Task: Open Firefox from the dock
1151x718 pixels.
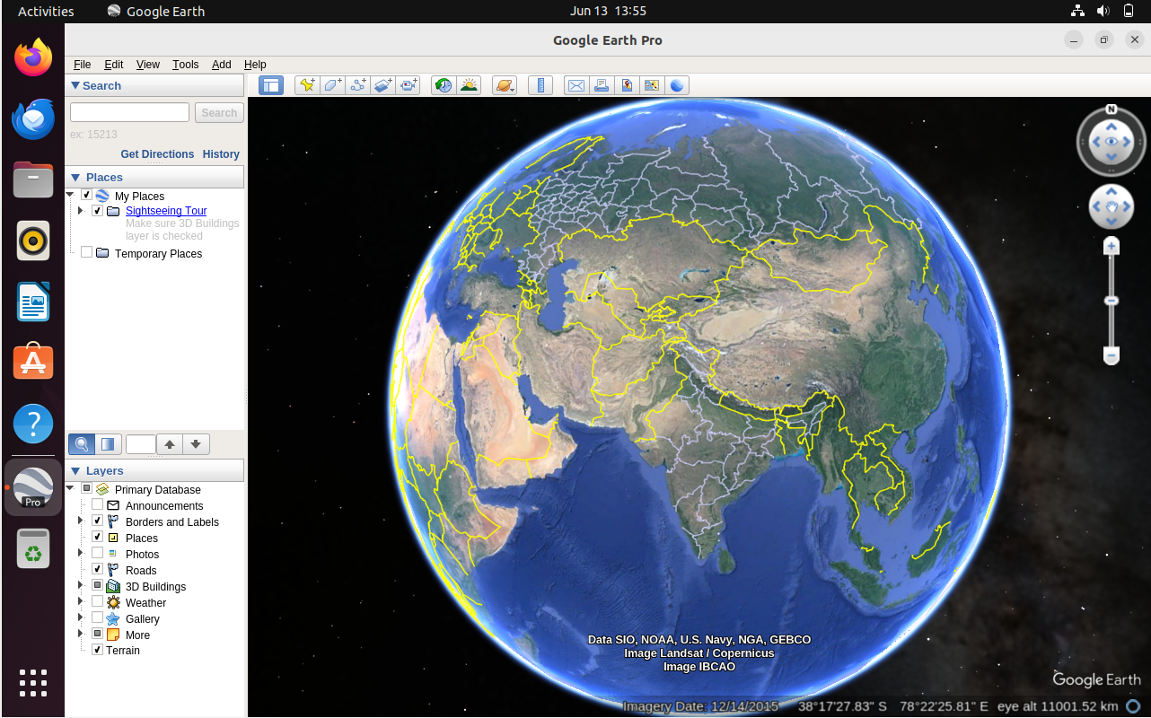Action: (33, 58)
